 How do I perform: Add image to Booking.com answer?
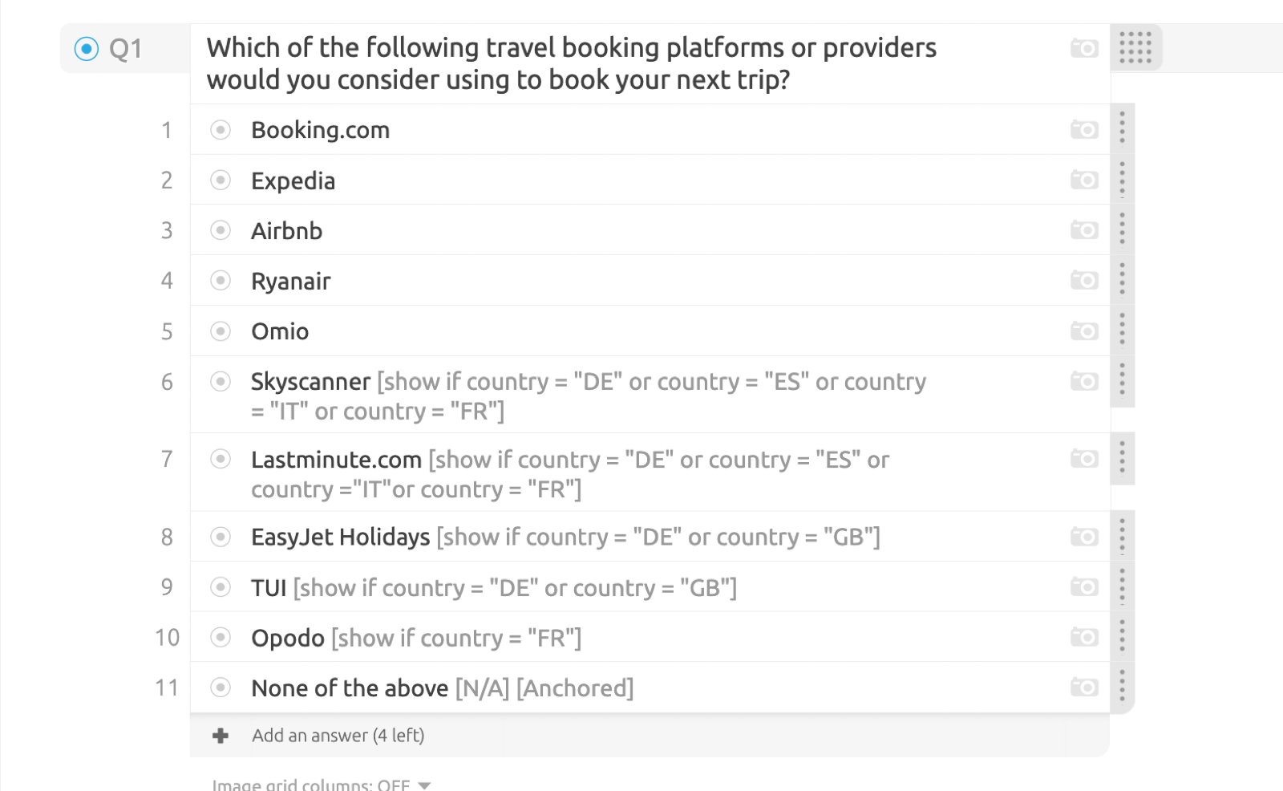1084,129
